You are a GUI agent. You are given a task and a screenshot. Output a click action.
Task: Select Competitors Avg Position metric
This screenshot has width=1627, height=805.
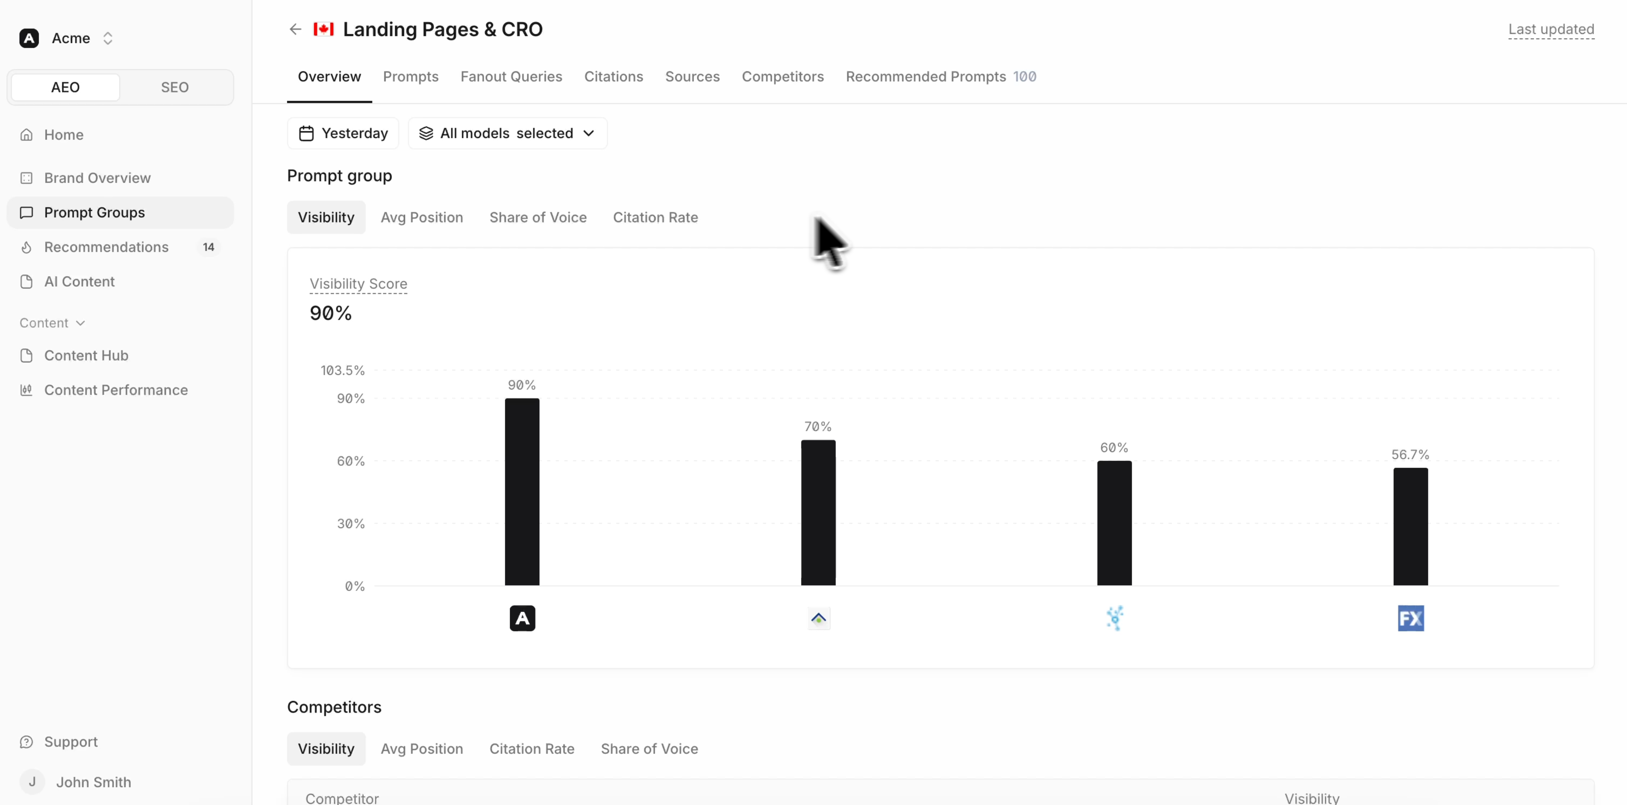(422, 749)
